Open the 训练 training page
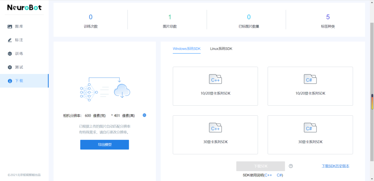 click(19, 54)
